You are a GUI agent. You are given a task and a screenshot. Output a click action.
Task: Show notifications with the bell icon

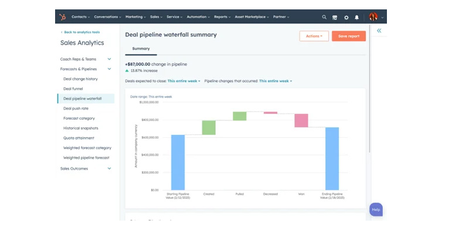356,18
